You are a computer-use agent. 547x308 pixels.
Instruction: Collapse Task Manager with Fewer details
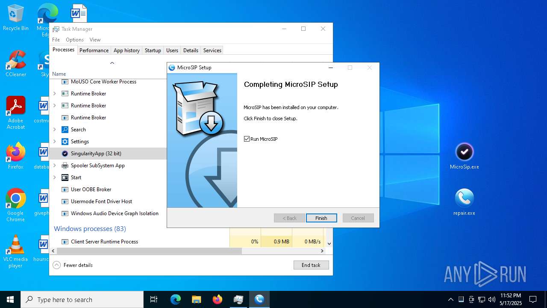[x=73, y=265]
